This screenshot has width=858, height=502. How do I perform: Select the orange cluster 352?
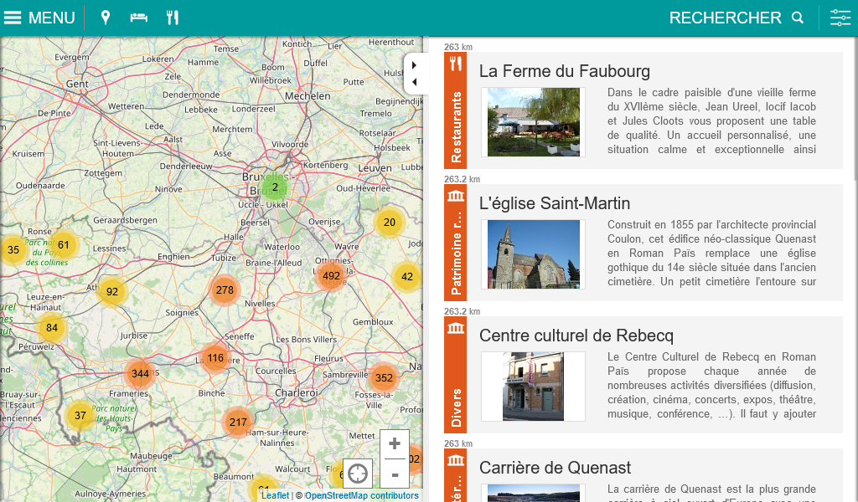pos(384,377)
